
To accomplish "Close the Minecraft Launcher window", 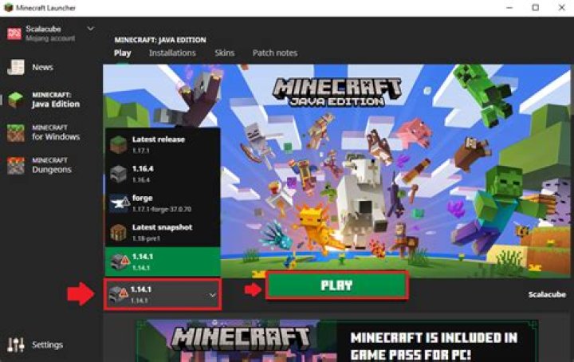I will coord(561,8).
